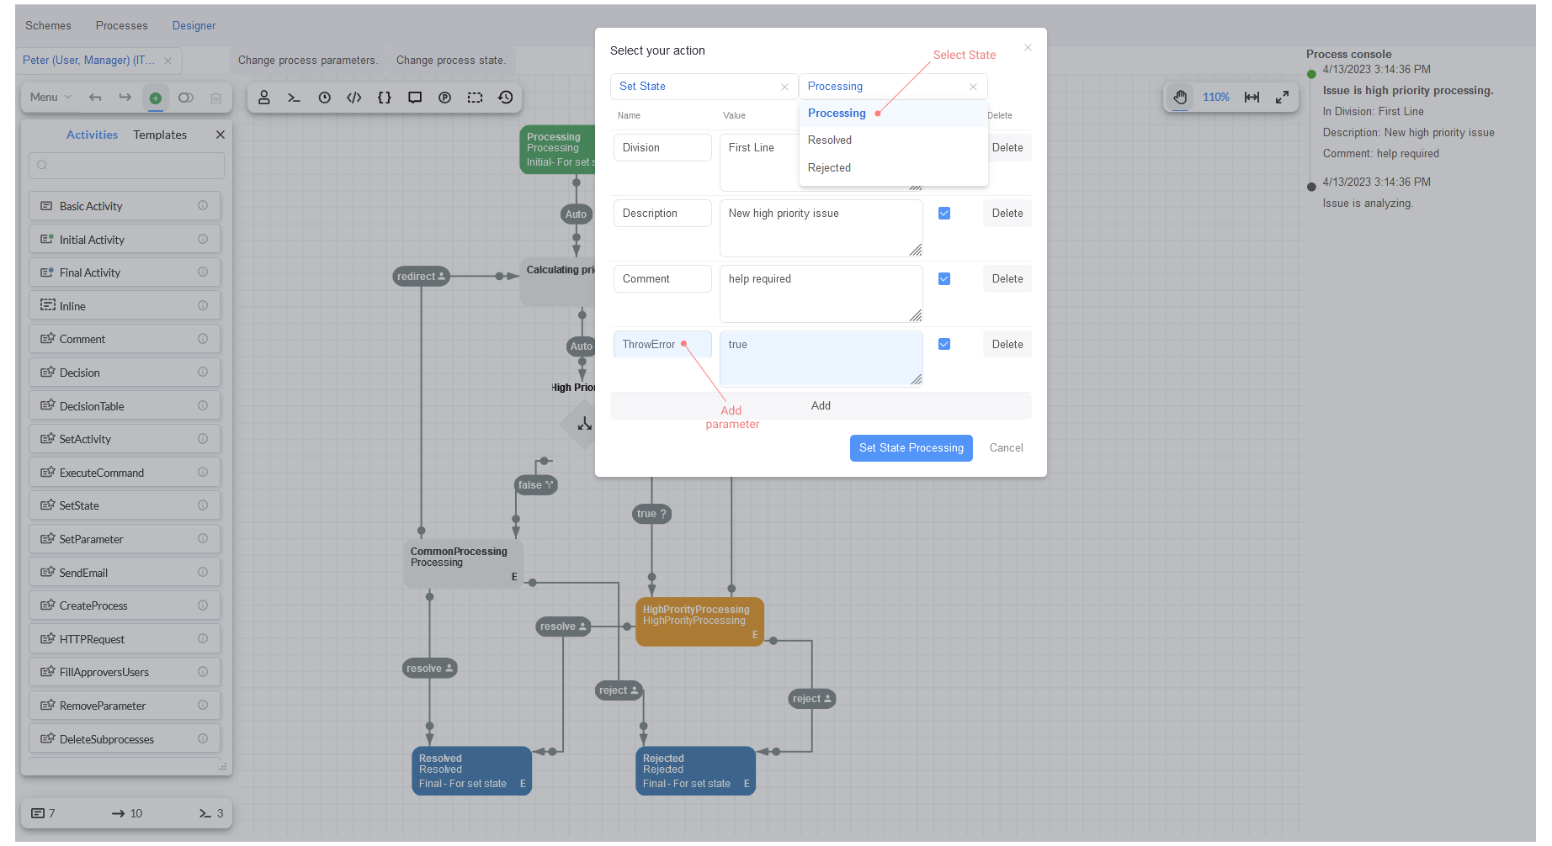Click the Add parameter bar

[821, 406]
